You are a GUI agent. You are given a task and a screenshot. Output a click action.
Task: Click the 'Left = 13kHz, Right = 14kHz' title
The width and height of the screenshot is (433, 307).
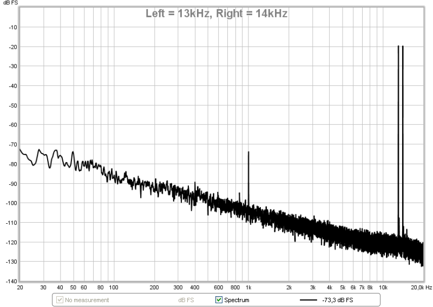216,13
